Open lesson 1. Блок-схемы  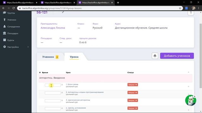point(72,84)
